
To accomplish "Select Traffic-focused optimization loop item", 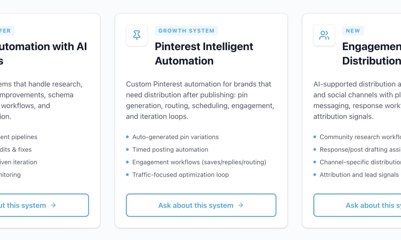I will (x=180, y=174).
